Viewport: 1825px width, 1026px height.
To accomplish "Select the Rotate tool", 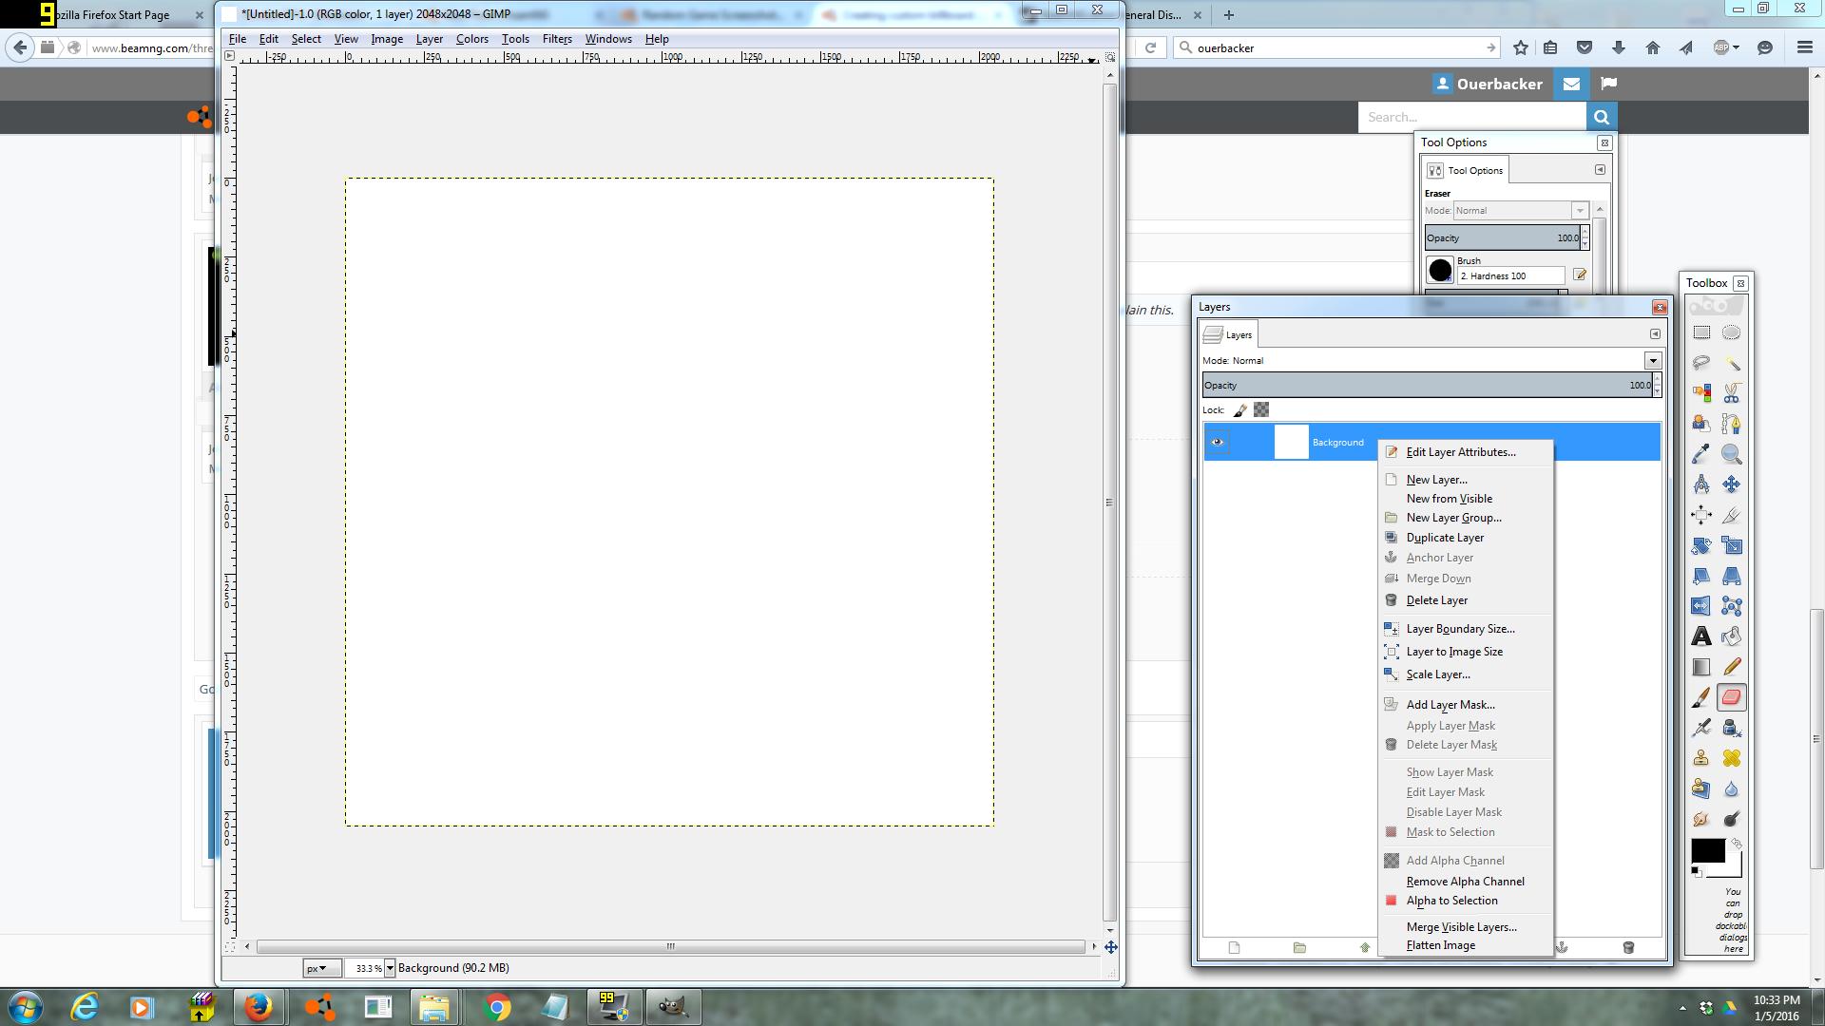I will [x=1701, y=545].
